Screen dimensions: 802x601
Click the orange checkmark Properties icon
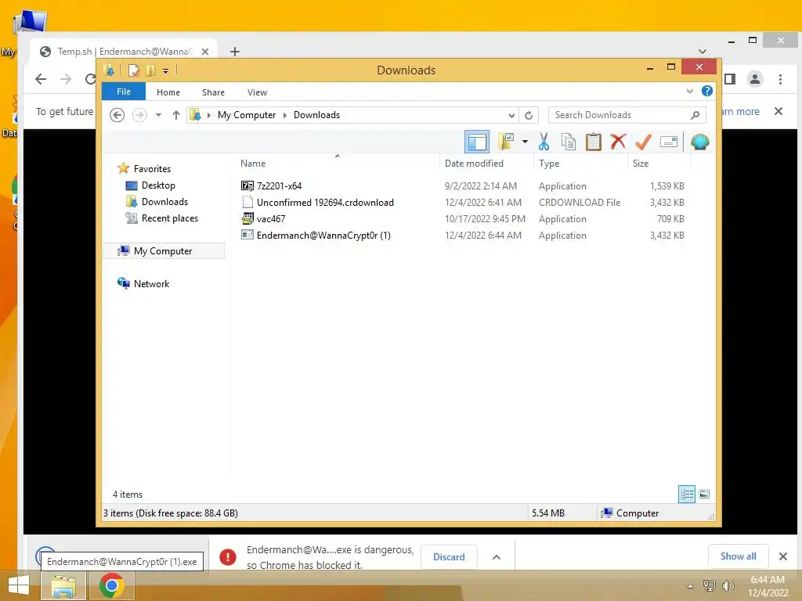(643, 142)
